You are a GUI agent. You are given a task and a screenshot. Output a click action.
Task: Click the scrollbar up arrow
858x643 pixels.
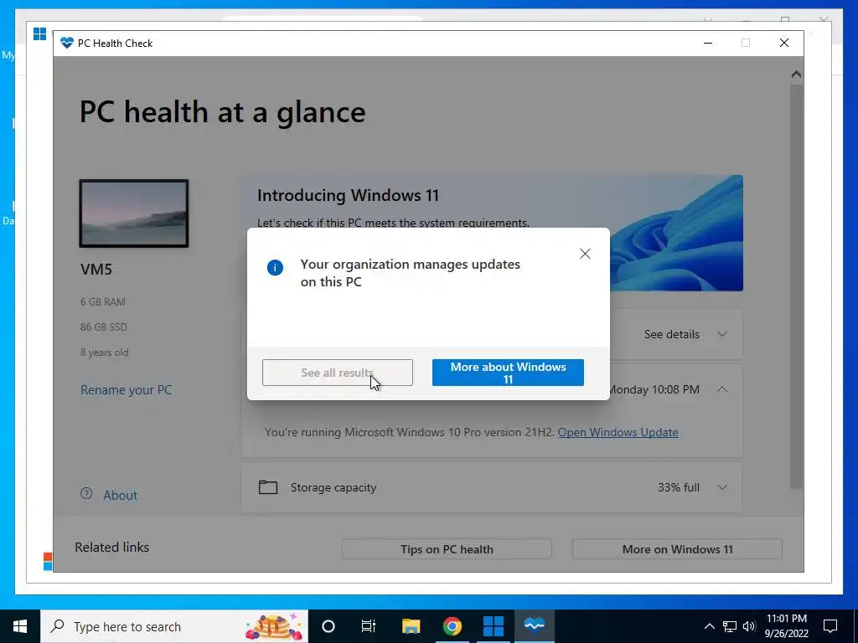tap(796, 75)
